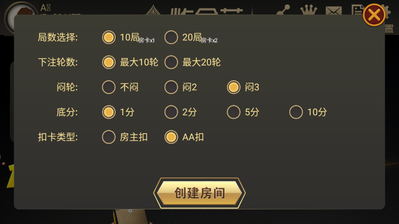Set base score to 5分
This screenshot has width=399, height=224.
pyautogui.click(x=234, y=112)
